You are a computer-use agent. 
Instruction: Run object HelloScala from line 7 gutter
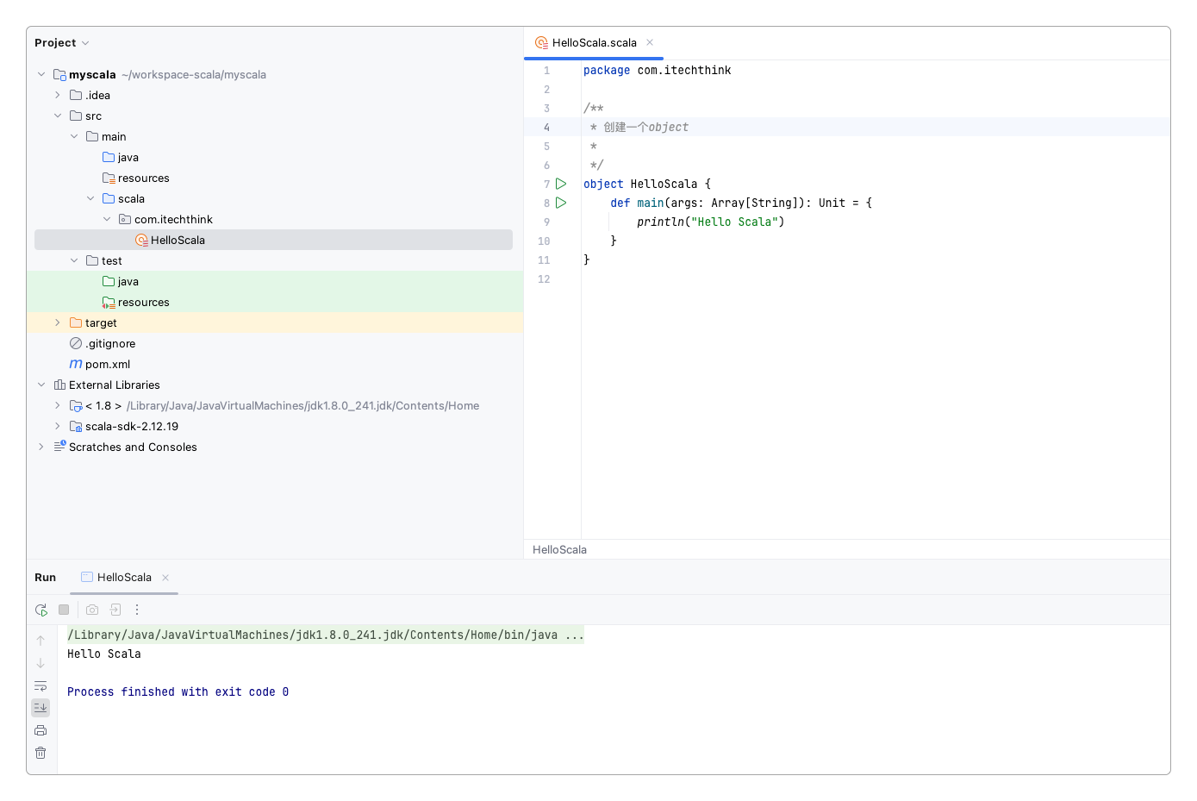tap(561, 184)
